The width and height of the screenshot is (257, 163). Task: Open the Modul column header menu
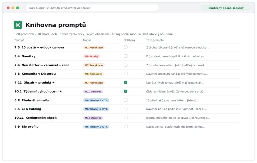pos(87,40)
